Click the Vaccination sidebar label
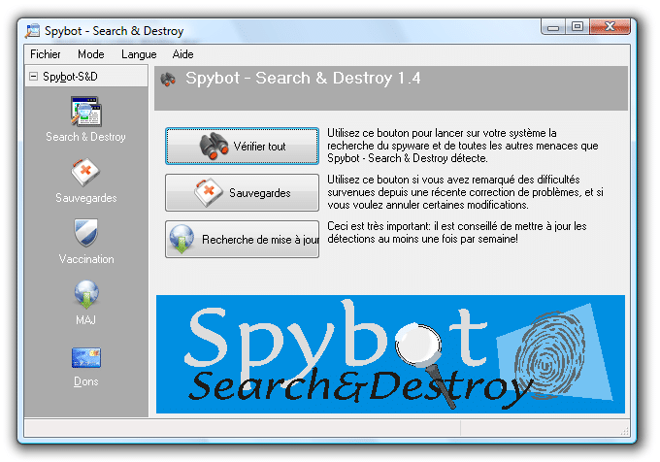 pyautogui.click(x=86, y=259)
